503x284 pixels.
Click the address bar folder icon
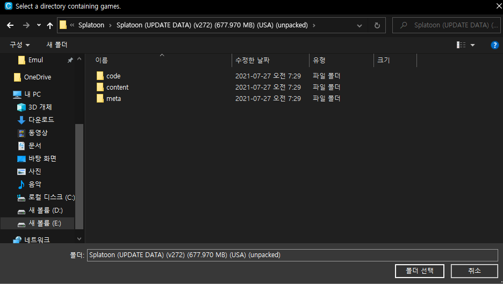63,25
